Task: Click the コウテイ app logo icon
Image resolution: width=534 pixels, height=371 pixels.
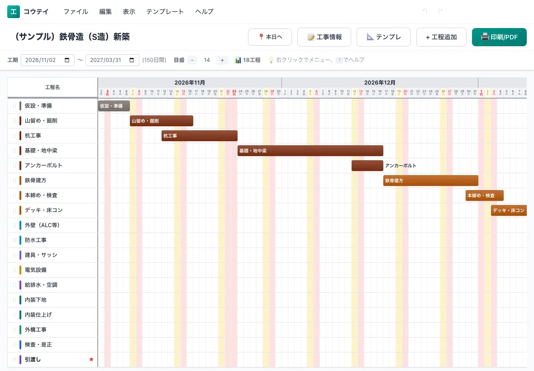Action: pos(14,12)
